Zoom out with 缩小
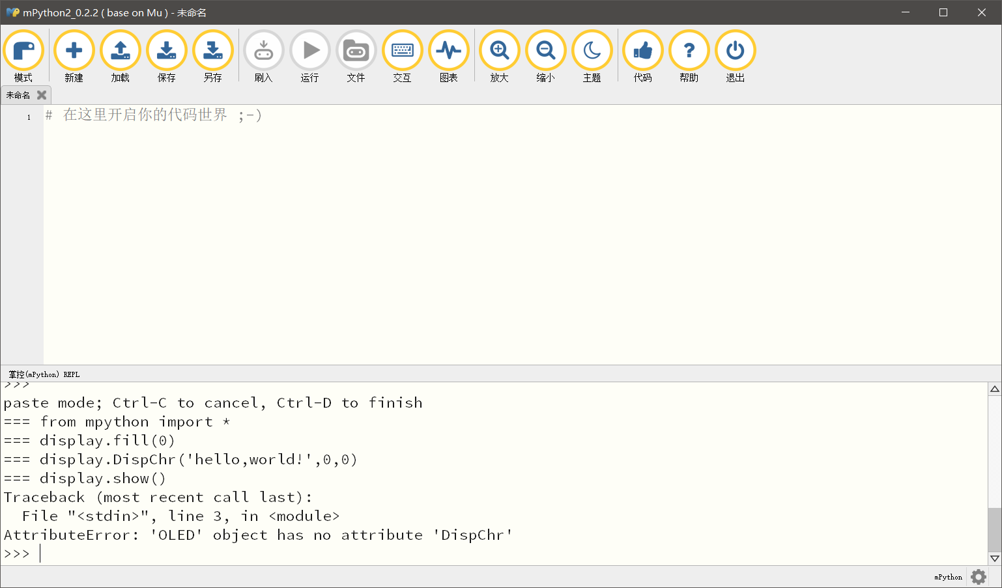 pos(546,57)
